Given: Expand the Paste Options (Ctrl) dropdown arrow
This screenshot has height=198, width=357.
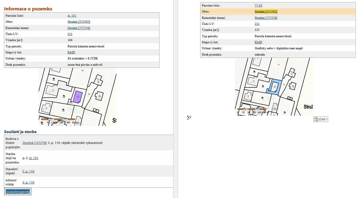Looking at the screenshot, I should (327, 119).
